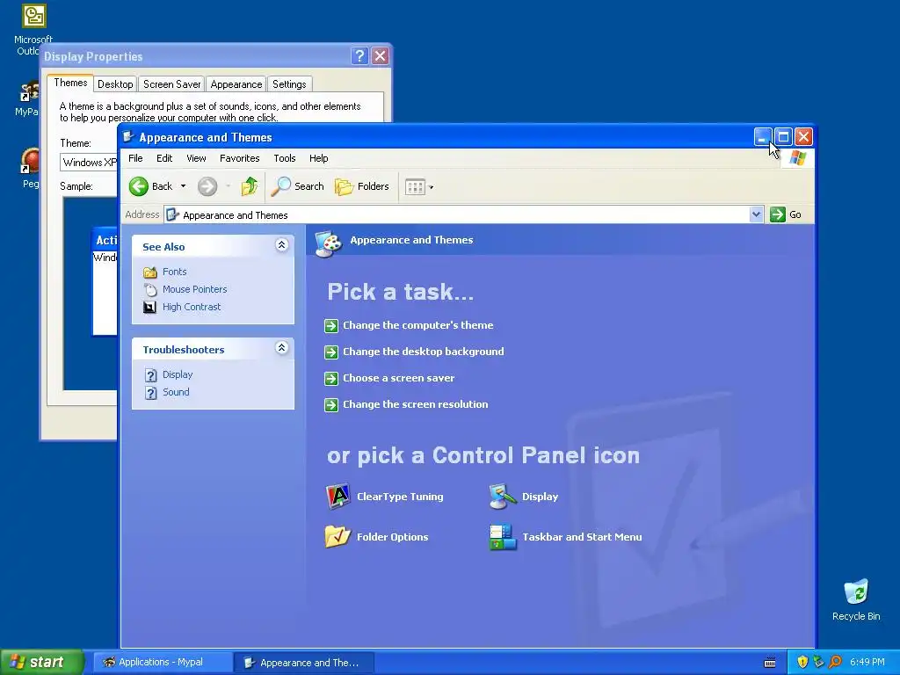
Task: Maximize the Appearance and Themes window
Action: point(783,136)
